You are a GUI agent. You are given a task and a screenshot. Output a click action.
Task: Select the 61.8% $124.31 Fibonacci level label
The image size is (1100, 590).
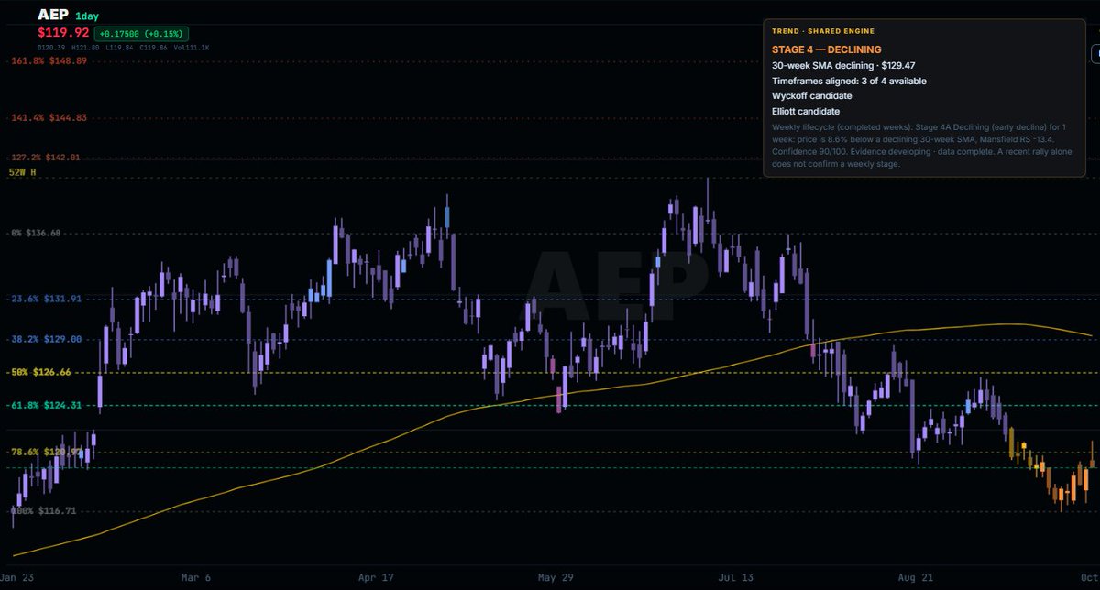(x=47, y=406)
